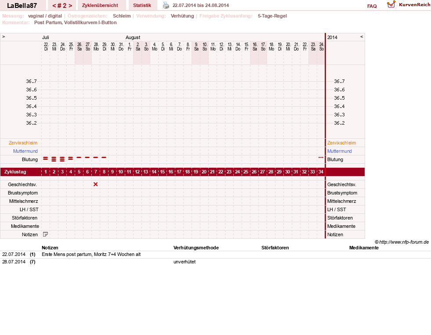This screenshot has height=335, width=431.
Task: Select cycle day 34 in Zyklustag bar
Action: (x=321, y=172)
